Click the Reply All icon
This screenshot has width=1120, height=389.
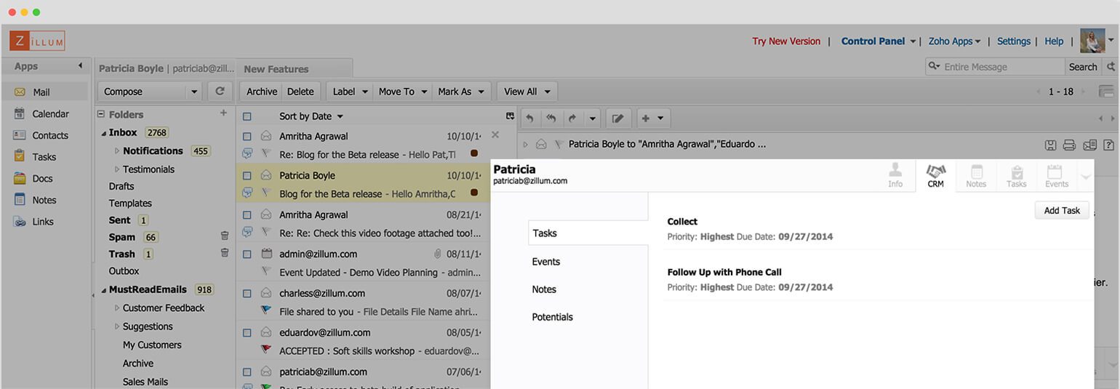point(551,118)
